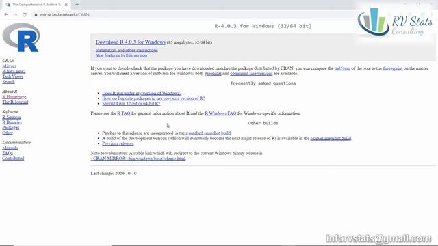Click the R FAQ link
Viewport: 438px width, 246px height.
point(124,113)
